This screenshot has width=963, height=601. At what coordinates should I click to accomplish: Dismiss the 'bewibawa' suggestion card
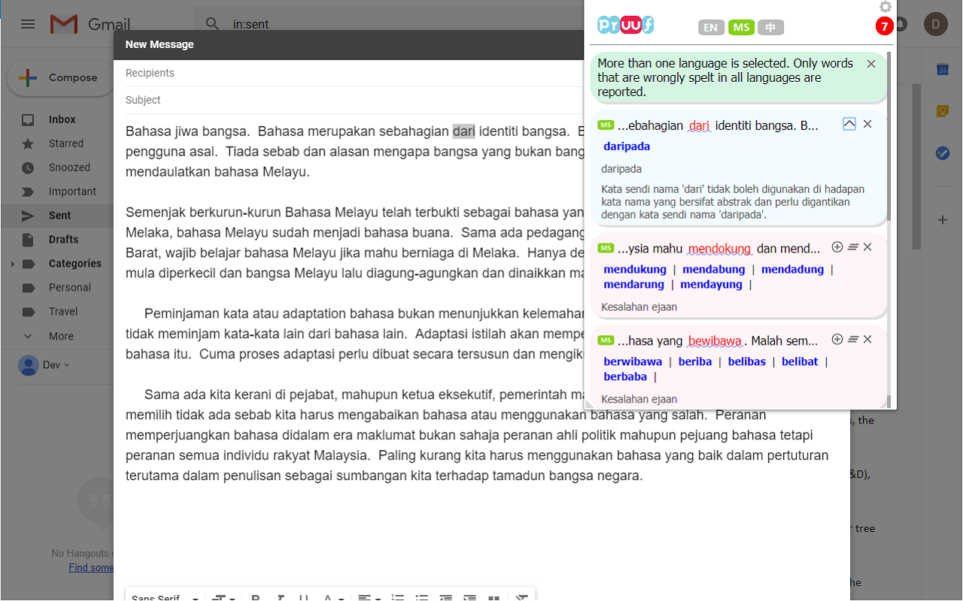[867, 340]
